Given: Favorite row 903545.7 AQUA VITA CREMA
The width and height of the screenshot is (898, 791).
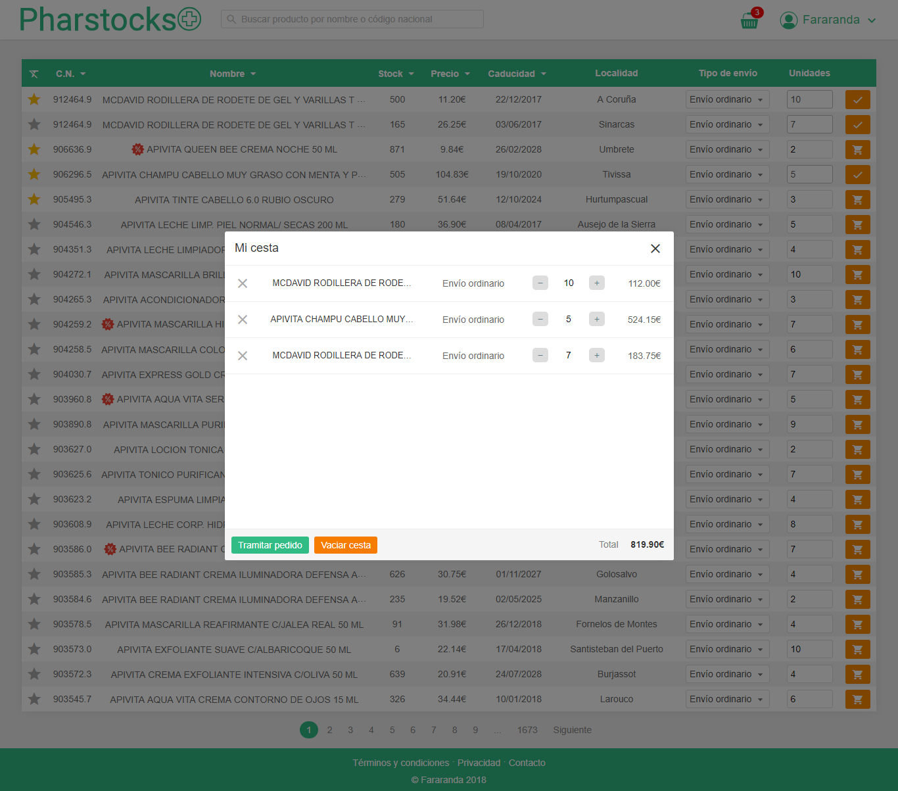Looking at the screenshot, I should point(34,699).
